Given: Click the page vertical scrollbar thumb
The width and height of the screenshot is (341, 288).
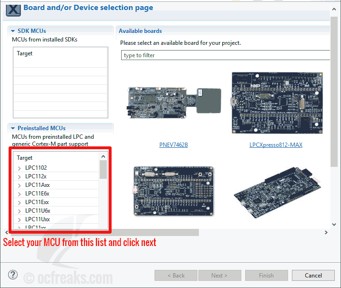Looking at the screenshot, I should pos(334,91).
